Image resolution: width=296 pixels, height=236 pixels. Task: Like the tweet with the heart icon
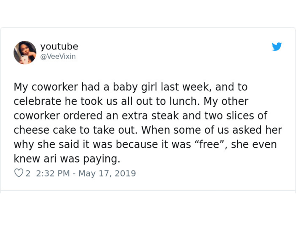tap(19, 173)
